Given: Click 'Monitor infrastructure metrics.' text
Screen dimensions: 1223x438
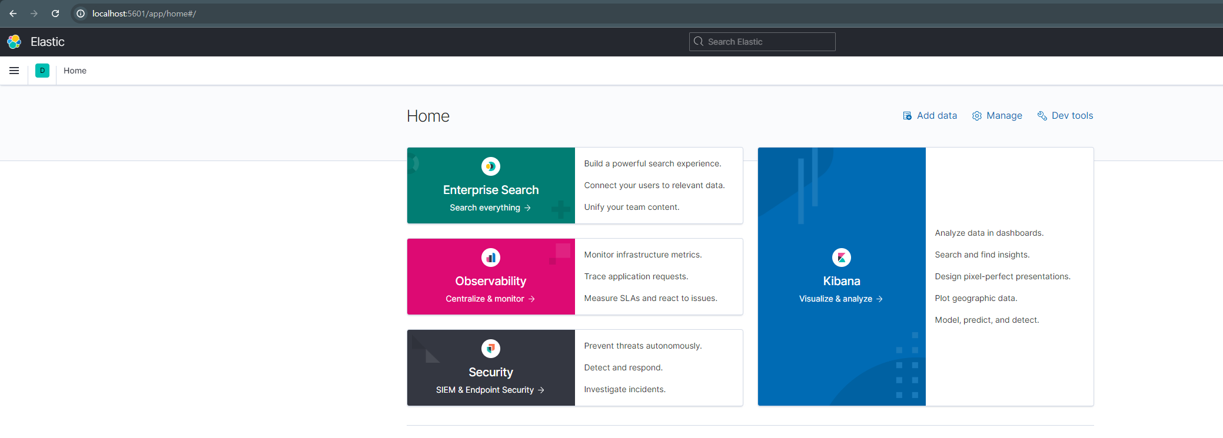Looking at the screenshot, I should pyautogui.click(x=643, y=255).
